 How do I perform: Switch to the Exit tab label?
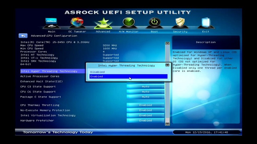[x=206, y=32]
